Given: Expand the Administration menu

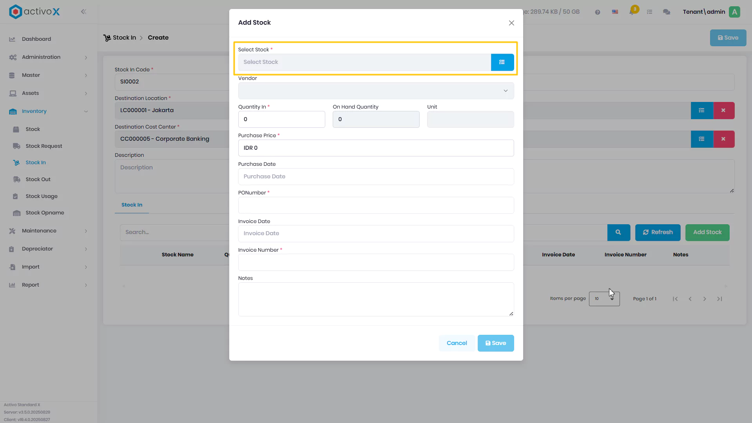Looking at the screenshot, I should (x=48, y=57).
